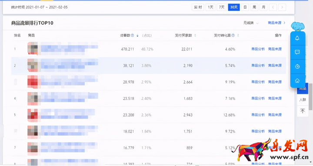This screenshot has width=313, height=166.
Task: Click the 2,664 paying buyers value
Action: click(188, 82)
